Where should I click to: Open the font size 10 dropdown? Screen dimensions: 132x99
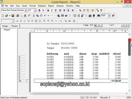point(35,10)
